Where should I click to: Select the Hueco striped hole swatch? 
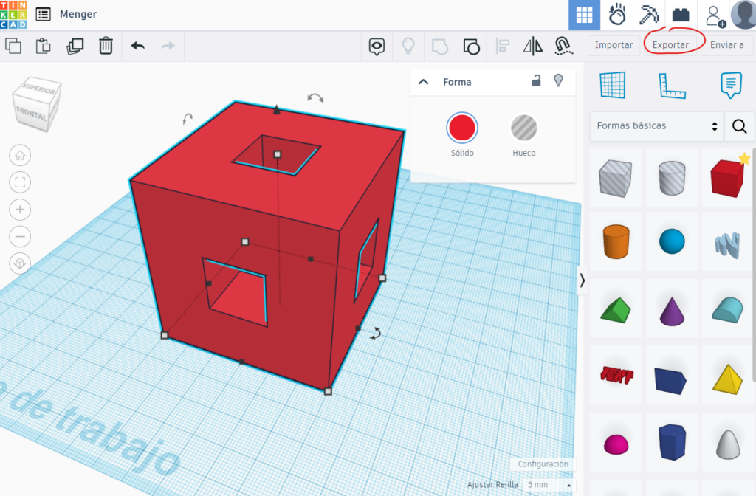523,128
